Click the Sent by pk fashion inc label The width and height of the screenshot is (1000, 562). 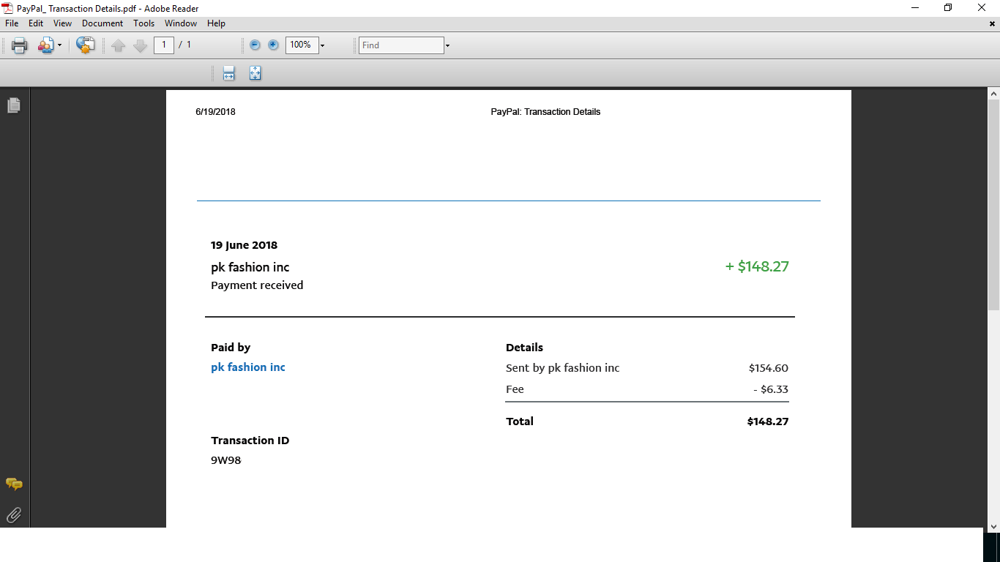563,368
